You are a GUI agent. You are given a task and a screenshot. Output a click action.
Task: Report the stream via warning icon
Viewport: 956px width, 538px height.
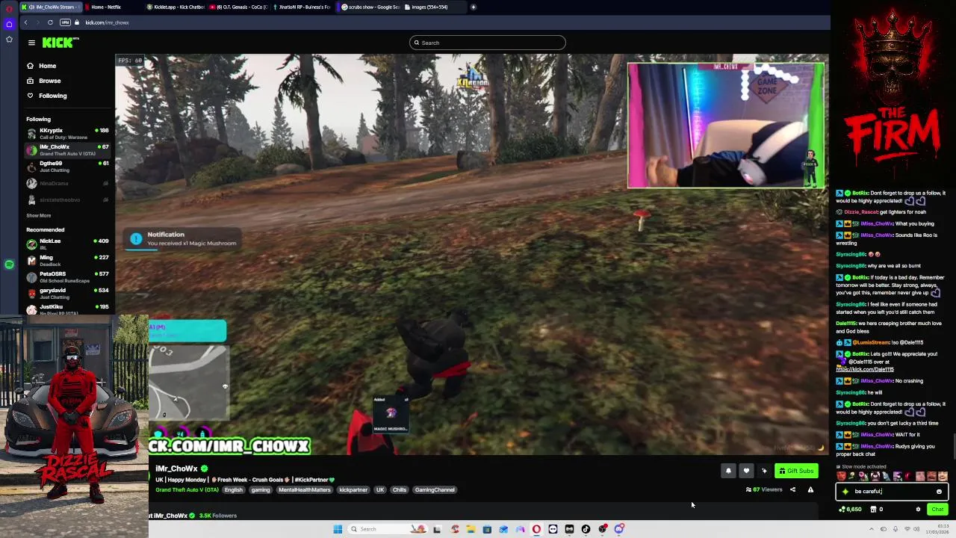(810, 490)
